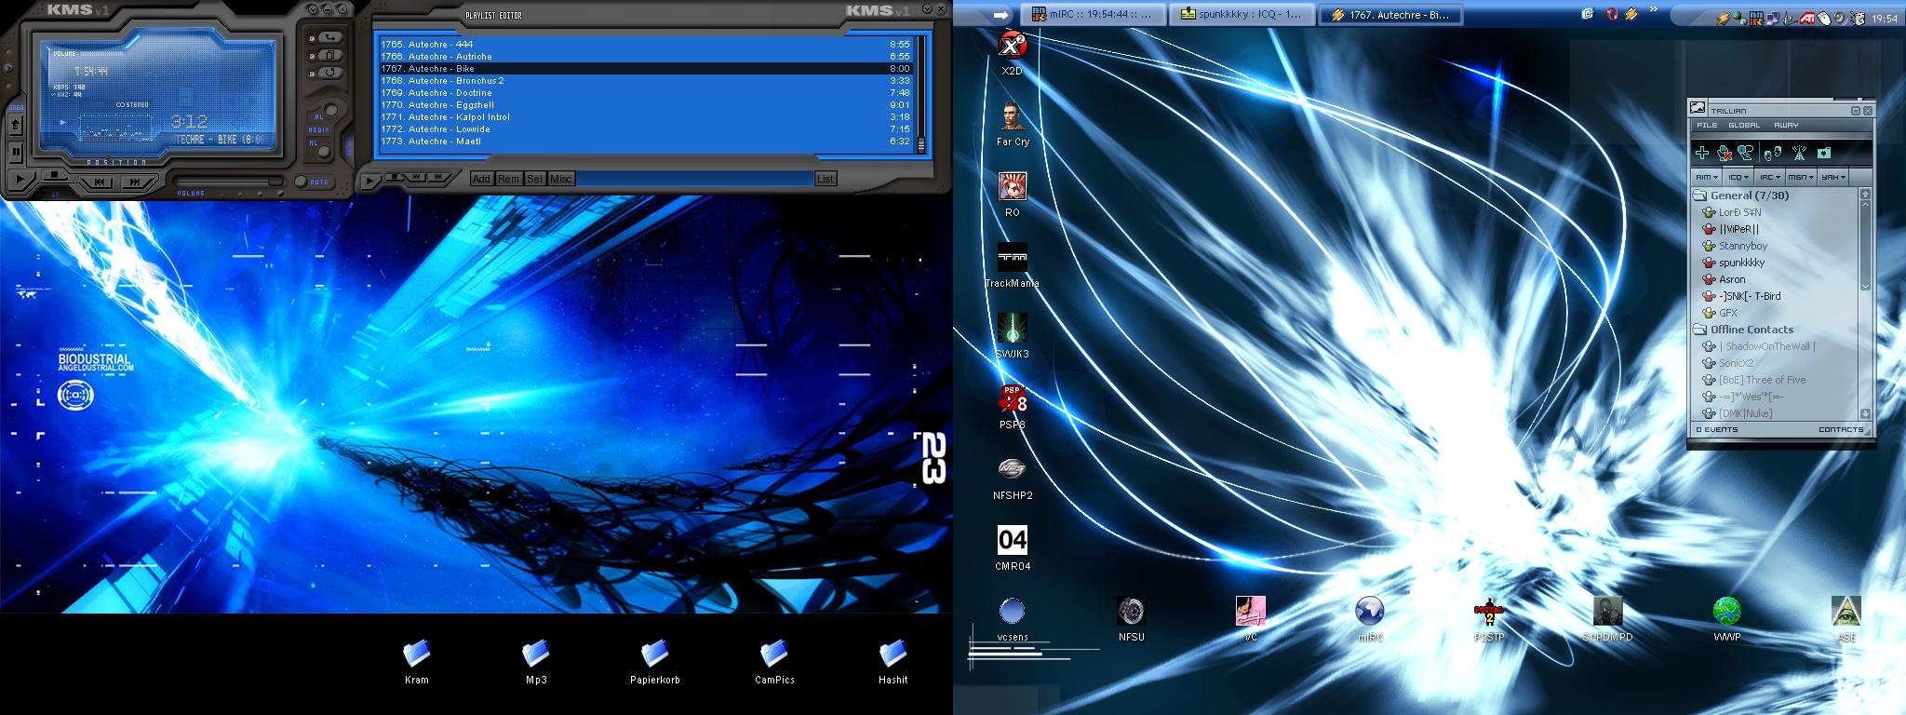Click the Play button in main player

(20, 179)
